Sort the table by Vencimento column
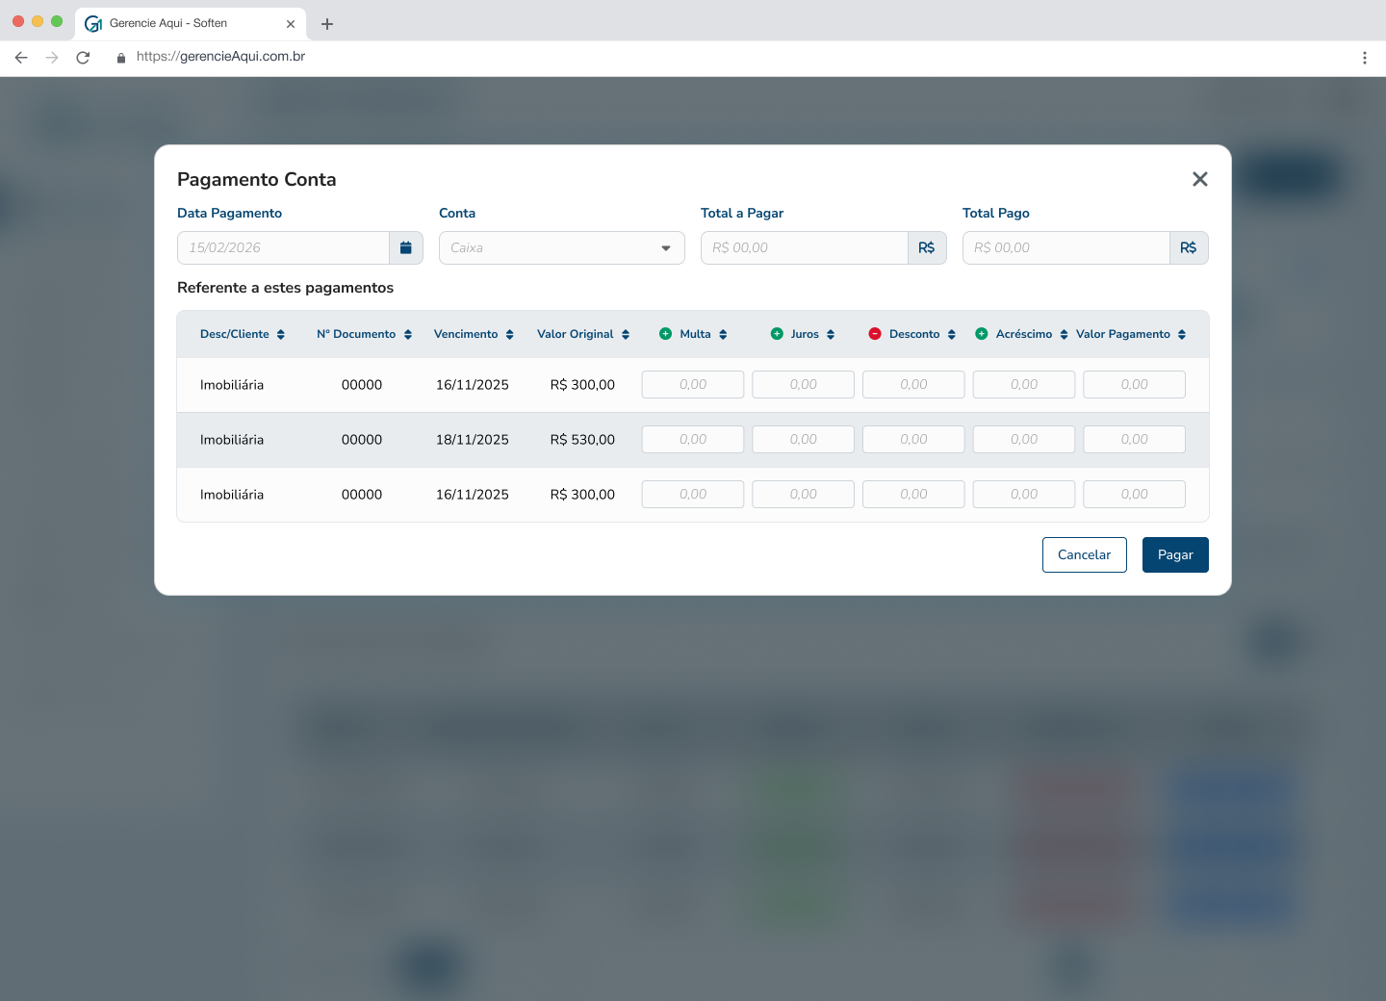The height and width of the screenshot is (1001, 1386). tap(474, 334)
